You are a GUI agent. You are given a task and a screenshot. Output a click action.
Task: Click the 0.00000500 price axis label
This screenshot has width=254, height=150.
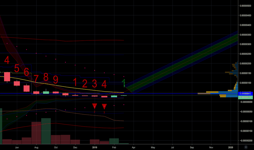tap(245, 6)
